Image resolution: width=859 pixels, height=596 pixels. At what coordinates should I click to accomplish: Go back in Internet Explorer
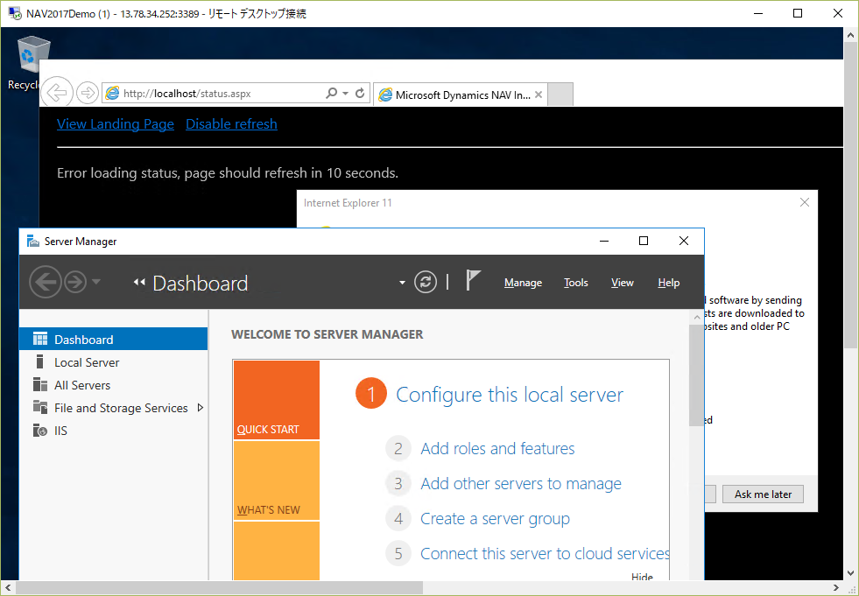click(57, 93)
